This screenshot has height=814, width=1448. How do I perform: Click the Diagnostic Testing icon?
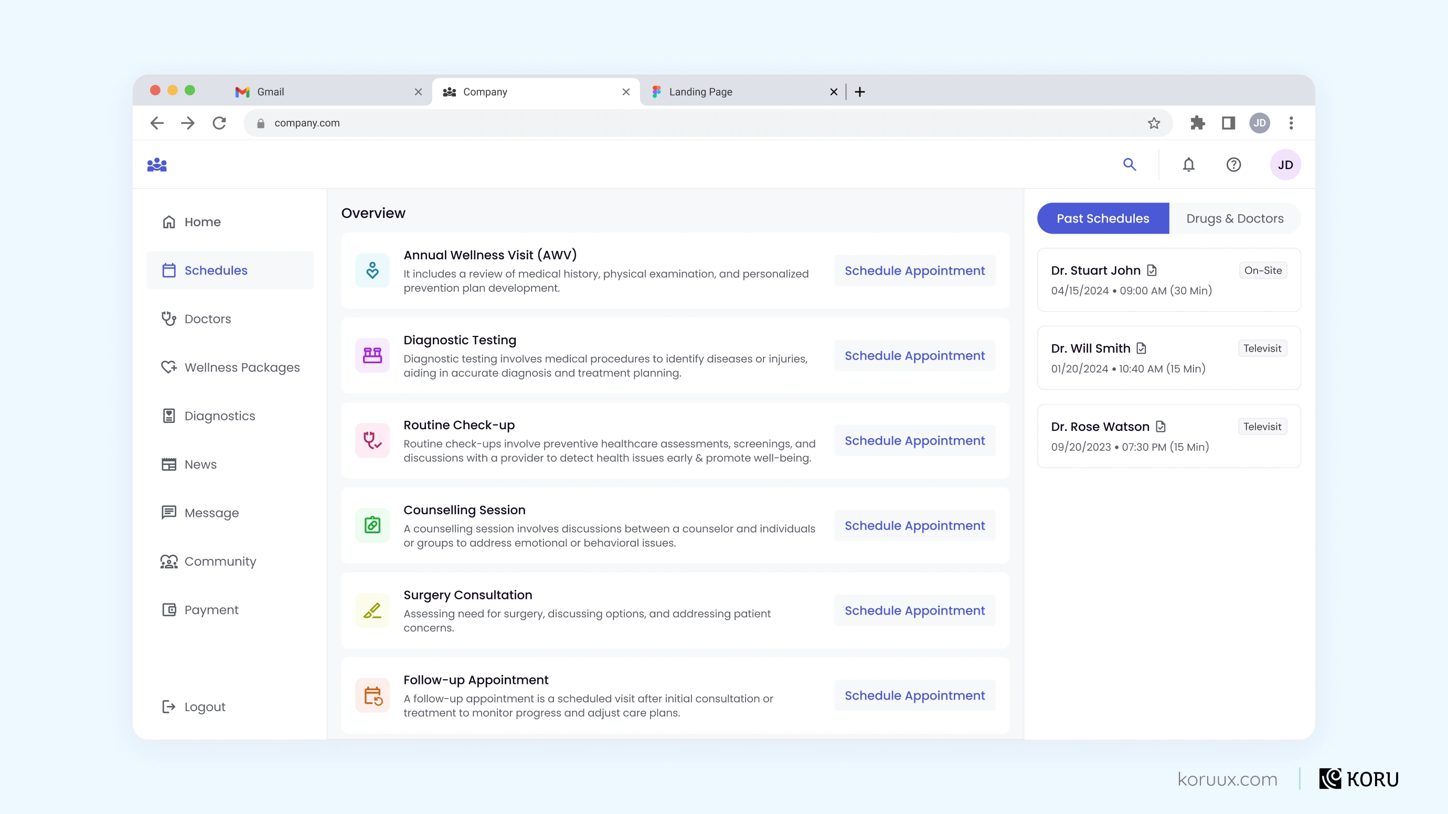[372, 355]
